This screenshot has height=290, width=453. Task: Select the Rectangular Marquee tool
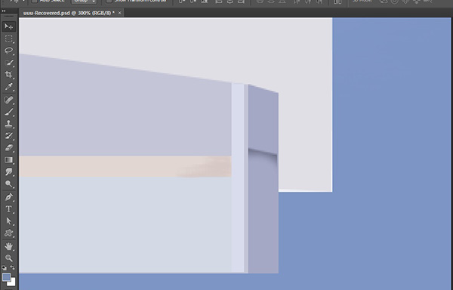(x=8, y=39)
